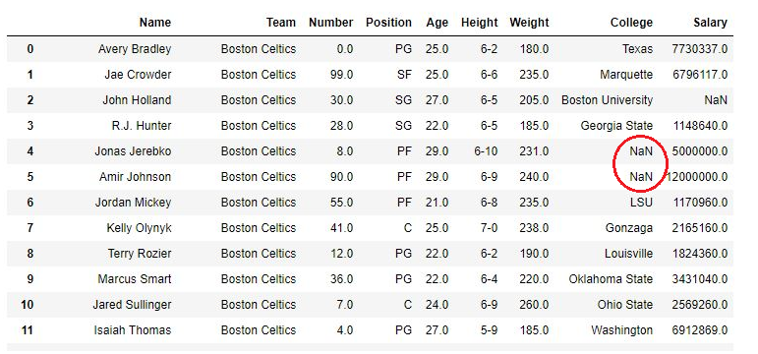
Task: Click the Name column header
Action: [x=154, y=23]
